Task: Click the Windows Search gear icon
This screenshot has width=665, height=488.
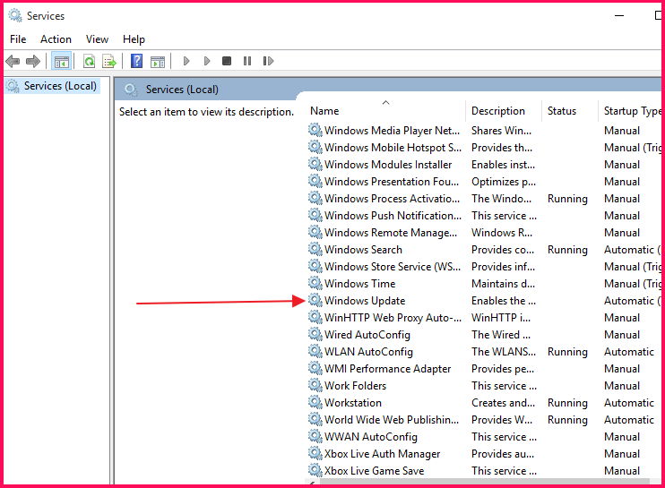Action: point(315,250)
